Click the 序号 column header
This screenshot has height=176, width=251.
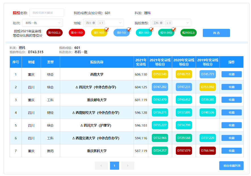click(x=16, y=62)
